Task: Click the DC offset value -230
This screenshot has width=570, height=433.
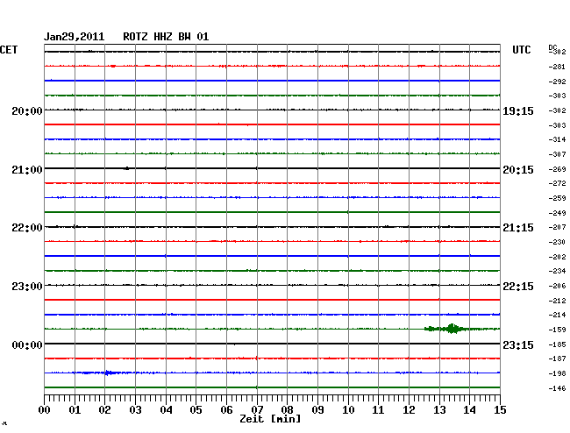Action: tap(557, 242)
